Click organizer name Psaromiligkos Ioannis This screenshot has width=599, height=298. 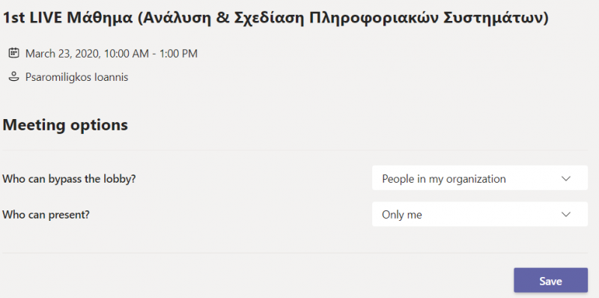(x=77, y=77)
